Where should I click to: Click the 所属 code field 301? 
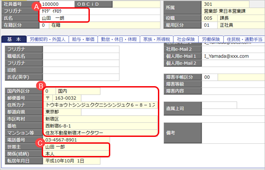(x=225, y=4)
